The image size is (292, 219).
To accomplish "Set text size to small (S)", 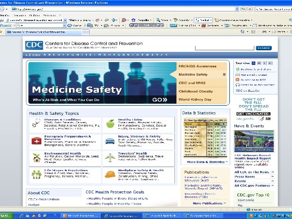I will click(253, 63).
